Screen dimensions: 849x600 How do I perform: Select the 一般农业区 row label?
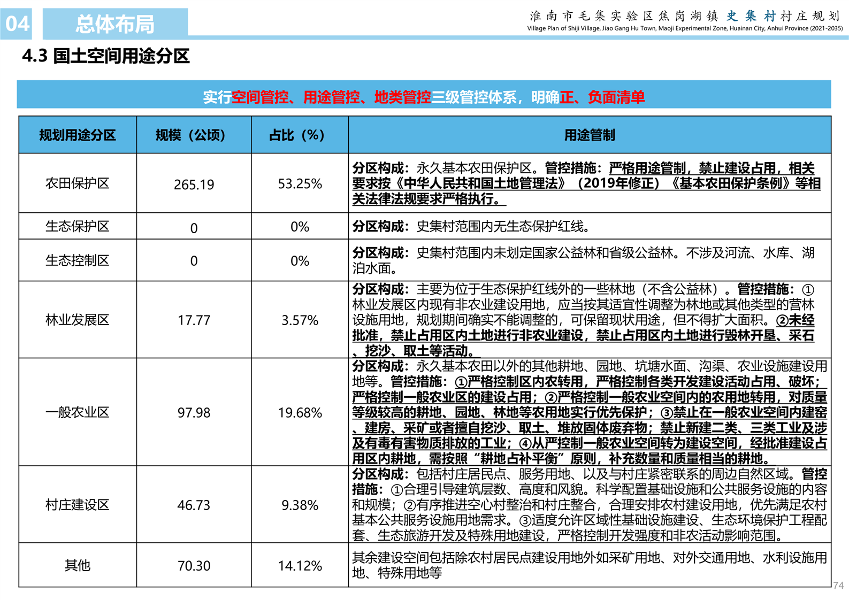pyautogui.click(x=78, y=412)
